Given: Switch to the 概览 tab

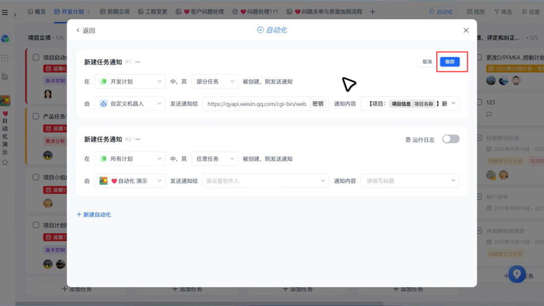Looking at the screenshot, I should (x=36, y=12).
